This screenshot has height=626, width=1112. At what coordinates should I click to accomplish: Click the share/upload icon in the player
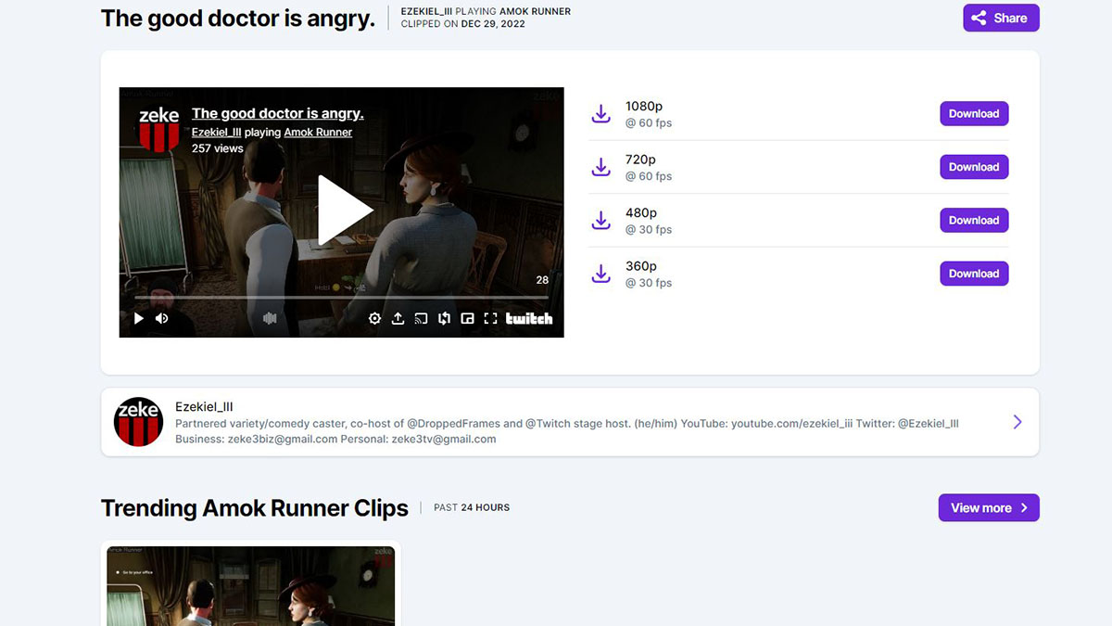pyautogui.click(x=398, y=318)
